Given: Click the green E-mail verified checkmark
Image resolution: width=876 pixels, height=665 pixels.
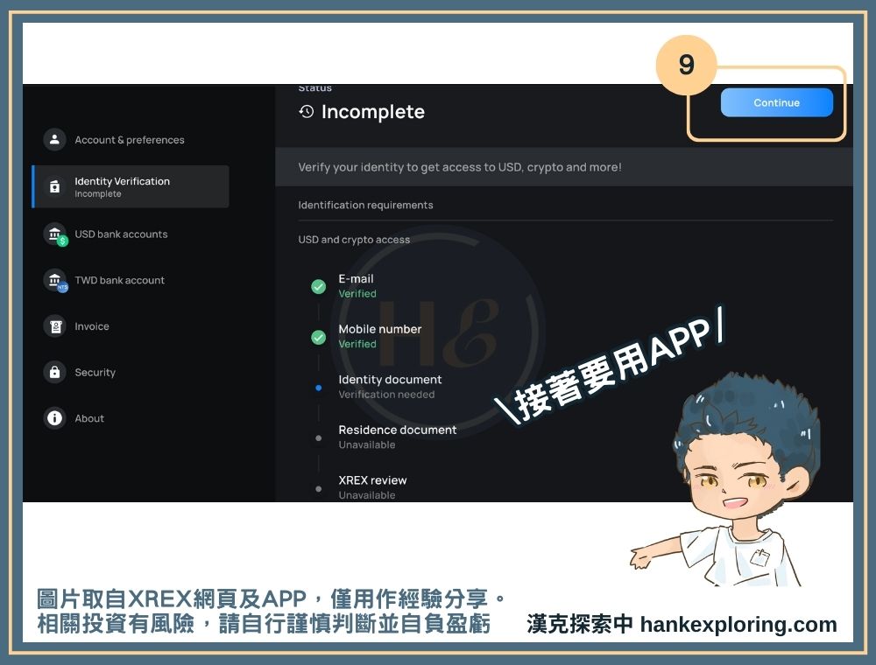Looking at the screenshot, I should click(319, 287).
